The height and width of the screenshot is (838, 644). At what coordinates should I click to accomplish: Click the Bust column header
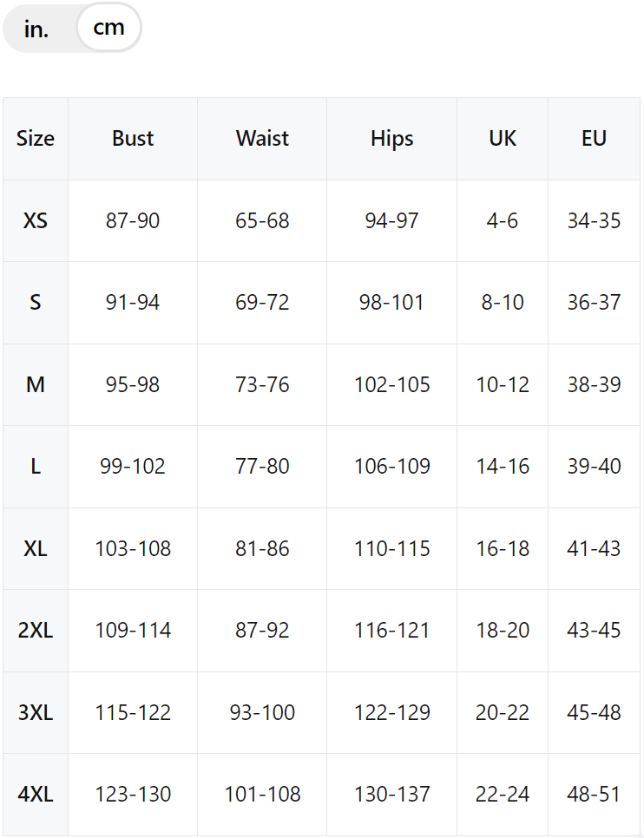(x=133, y=139)
